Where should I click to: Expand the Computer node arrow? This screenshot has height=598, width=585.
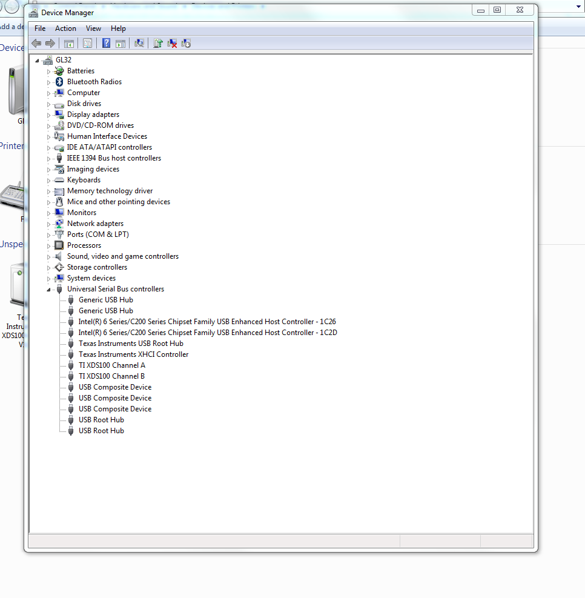click(48, 93)
